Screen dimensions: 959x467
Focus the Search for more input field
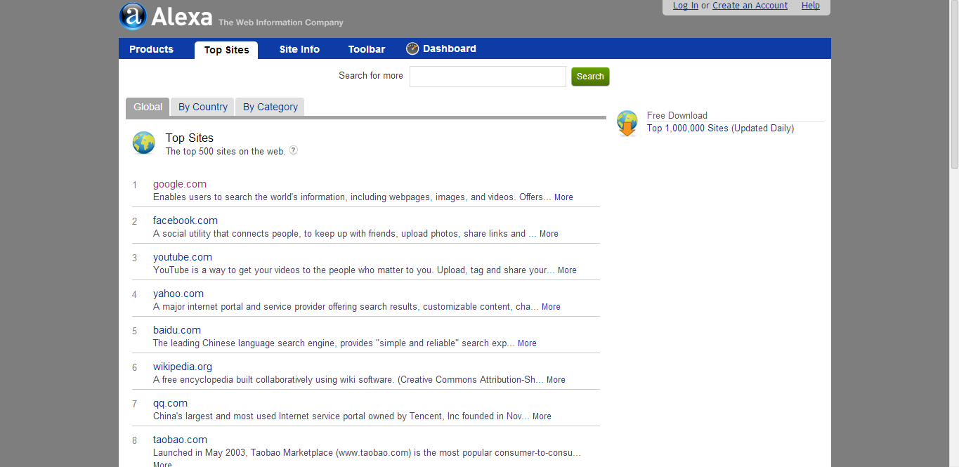click(x=488, y=77)
